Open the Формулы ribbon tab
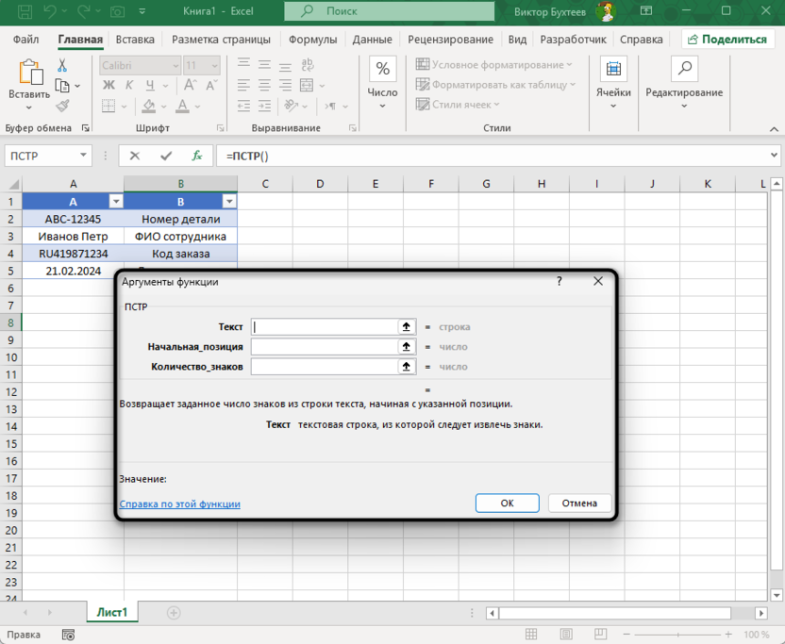The image size is (785, 644). [312, 40]
